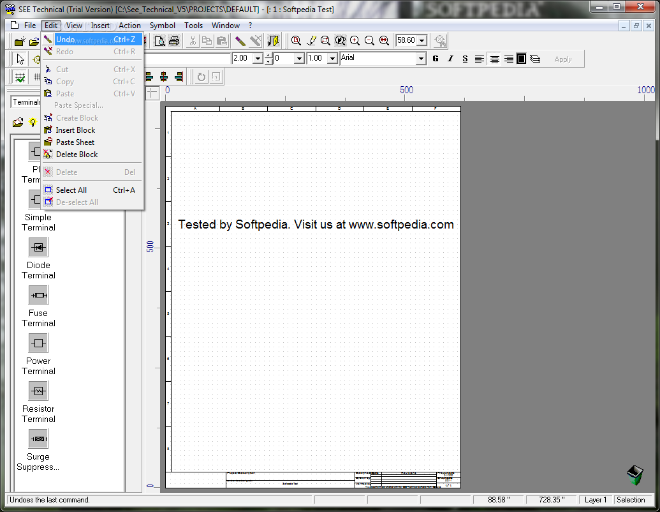Click the Redo crossed-pencil toolbar icon

(x=256, y=41)
